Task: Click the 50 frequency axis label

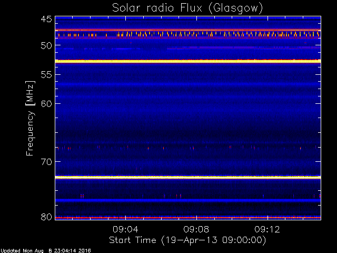Action: click(x=46, y=45)
